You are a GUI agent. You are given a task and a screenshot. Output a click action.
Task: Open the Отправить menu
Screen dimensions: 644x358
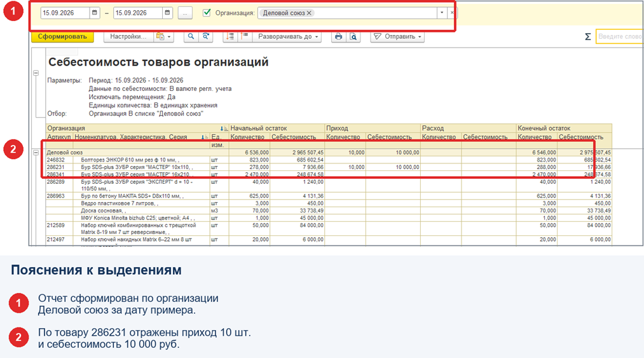point(397,37)
